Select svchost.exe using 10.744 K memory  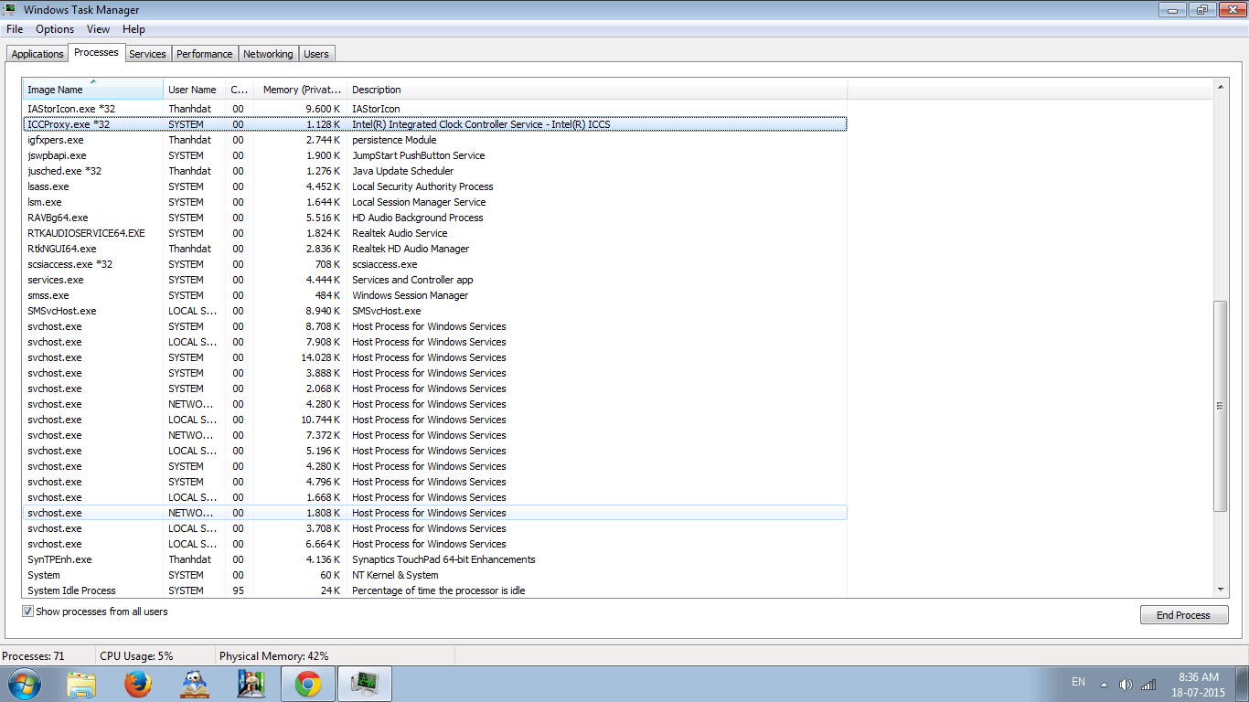[435, 420]
